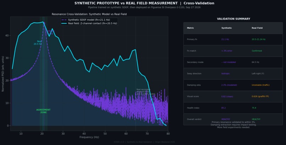The width and height of the screenshot is (286, 145).
Task: Click the '75.9' health index cell
Action: 254,108
